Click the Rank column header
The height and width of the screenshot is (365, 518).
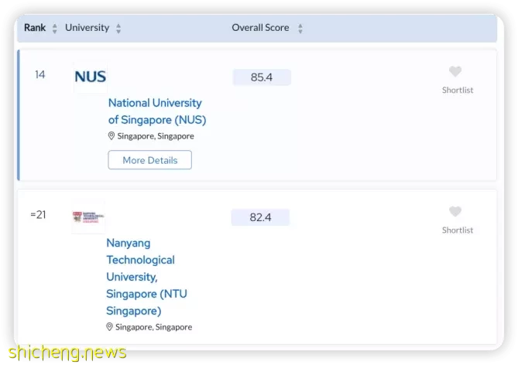(x=35, y=28)
